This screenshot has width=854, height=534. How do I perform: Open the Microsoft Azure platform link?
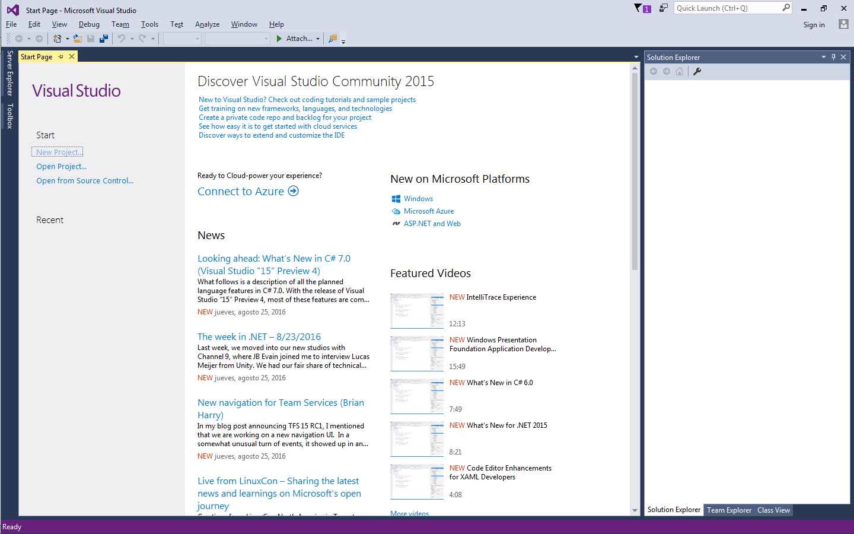tap(429, 211)
